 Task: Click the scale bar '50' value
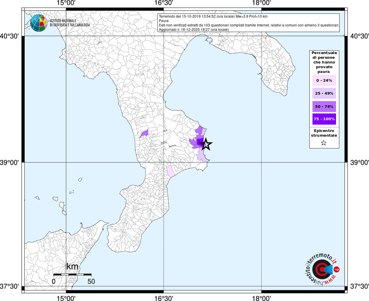(x=91, y=282)
